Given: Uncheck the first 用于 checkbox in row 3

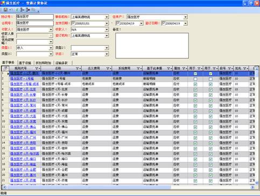Looking at the screenshot, I should (195, 84).
